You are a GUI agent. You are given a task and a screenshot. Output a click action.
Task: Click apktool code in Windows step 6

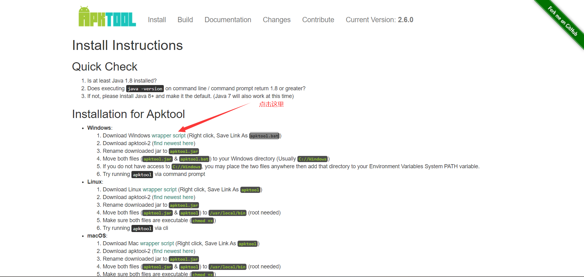click(x=142, y=175)
